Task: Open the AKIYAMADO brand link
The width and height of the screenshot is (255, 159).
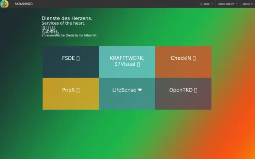Action: click(x=23, y=4)
